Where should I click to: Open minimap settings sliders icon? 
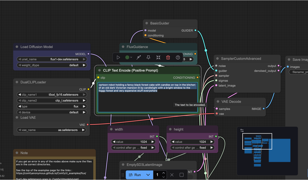coord(242,130)
